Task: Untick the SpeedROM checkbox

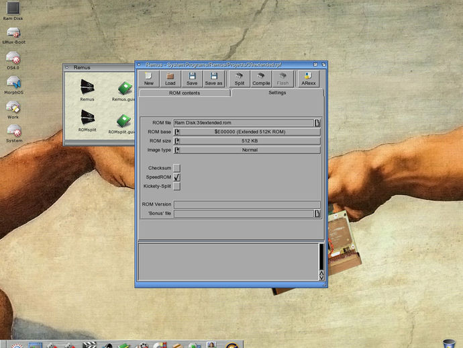Action: [176, 177]
